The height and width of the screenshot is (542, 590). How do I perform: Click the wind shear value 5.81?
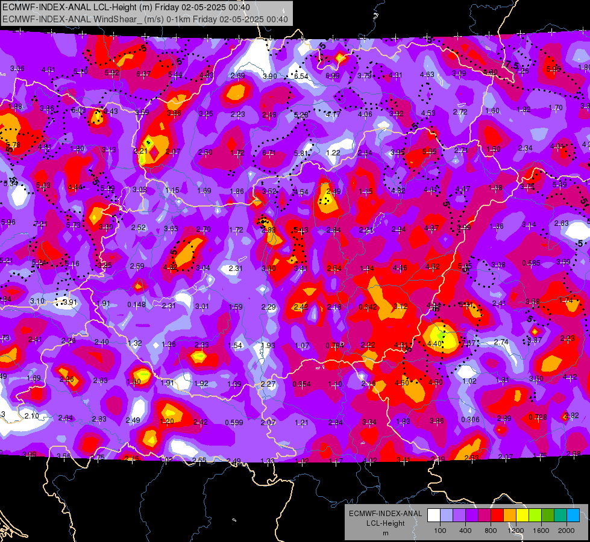tap(301, 153)
